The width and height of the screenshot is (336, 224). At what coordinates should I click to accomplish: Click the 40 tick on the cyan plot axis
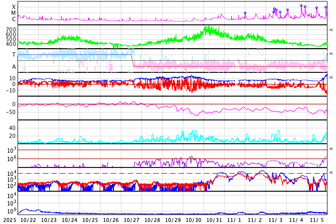coord(12,128)
